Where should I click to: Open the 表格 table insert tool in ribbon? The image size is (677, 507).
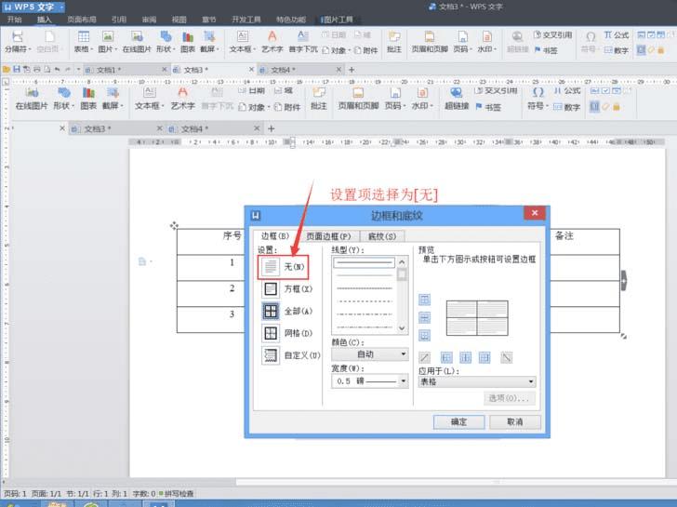(x=86, y=42)
